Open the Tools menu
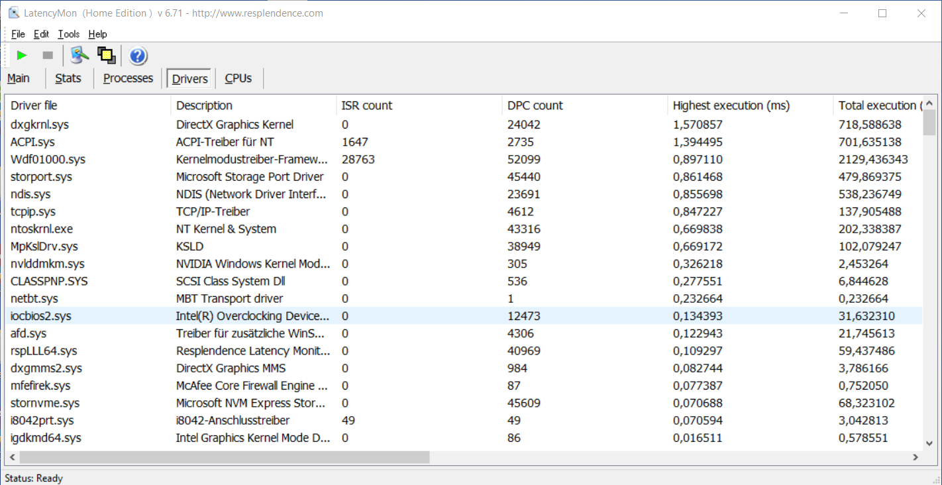 tap(68, 34)
